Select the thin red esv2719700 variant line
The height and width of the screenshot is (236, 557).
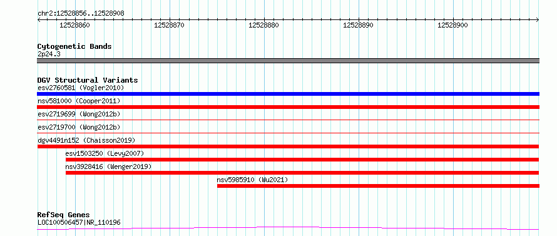(x=288, y=133)
